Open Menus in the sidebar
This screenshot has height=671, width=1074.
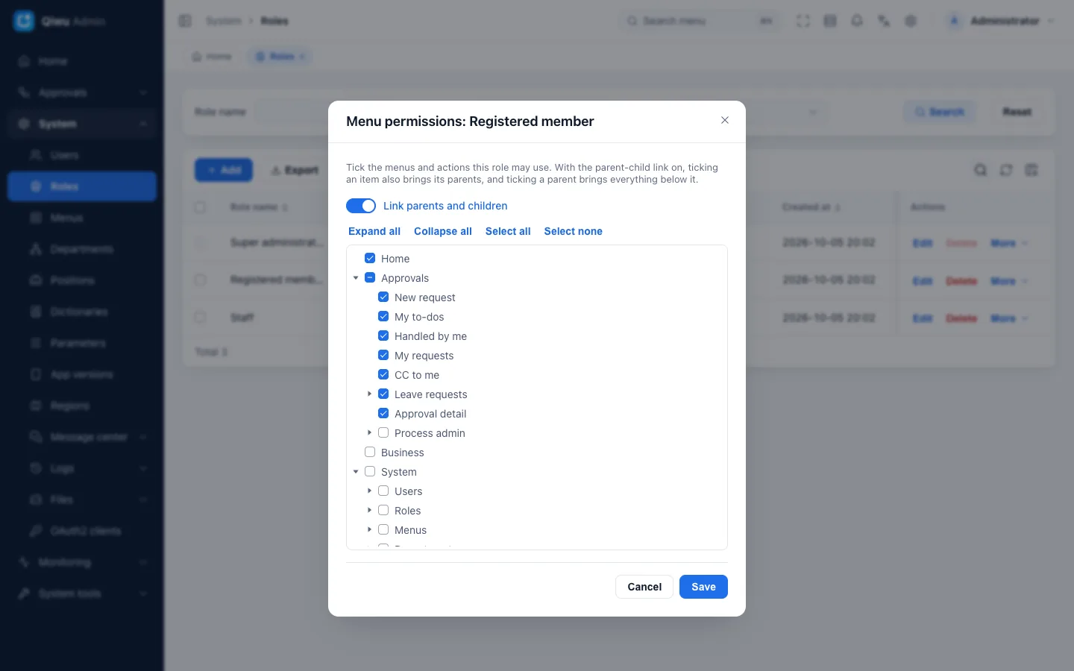point(82,218)
